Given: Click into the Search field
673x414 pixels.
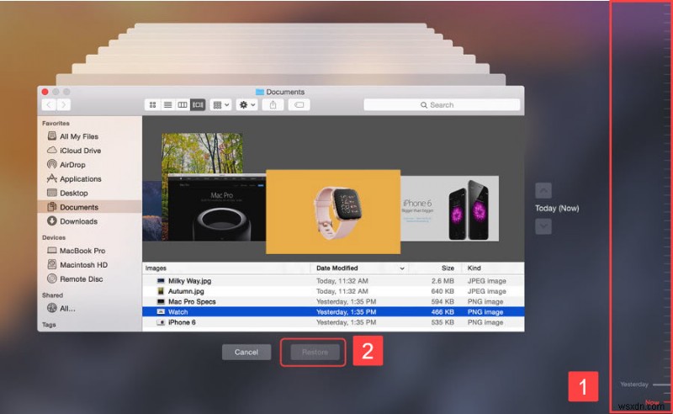Looking at the screenshot, I should (x=442, y=105).
